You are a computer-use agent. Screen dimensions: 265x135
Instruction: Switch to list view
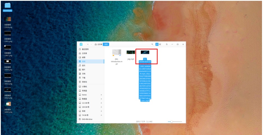pos(160,44)
